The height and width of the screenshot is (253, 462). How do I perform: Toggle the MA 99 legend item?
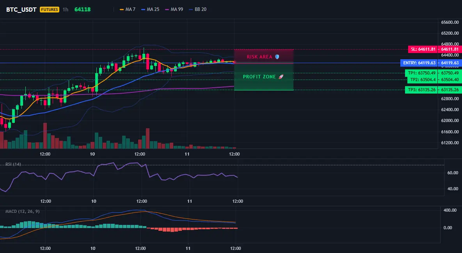174,9
